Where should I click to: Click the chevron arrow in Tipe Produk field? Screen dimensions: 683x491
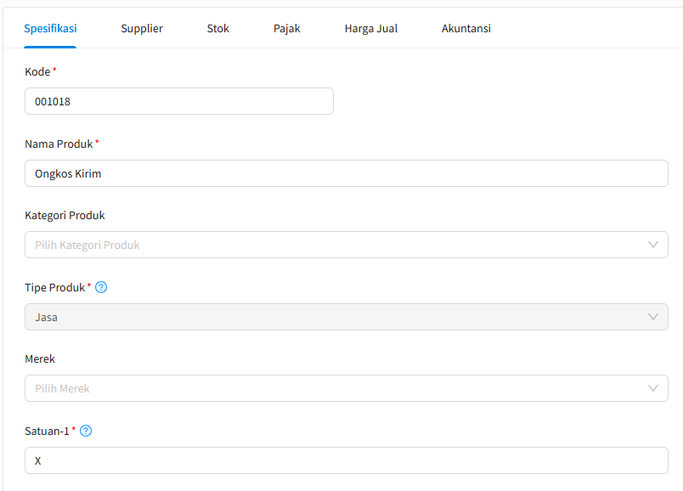coord(652,317)
